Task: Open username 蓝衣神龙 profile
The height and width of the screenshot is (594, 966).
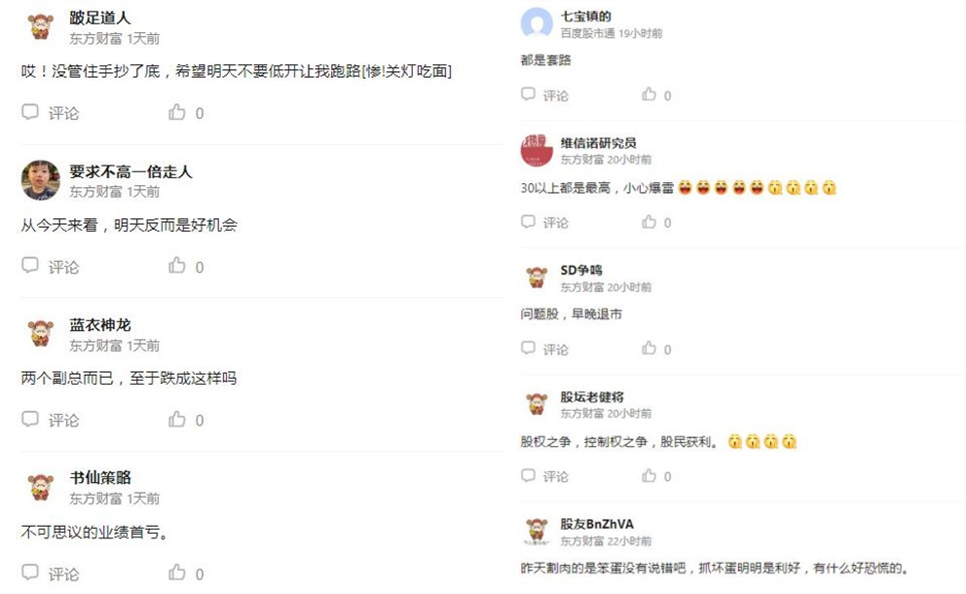Action: tap(99, 324)
